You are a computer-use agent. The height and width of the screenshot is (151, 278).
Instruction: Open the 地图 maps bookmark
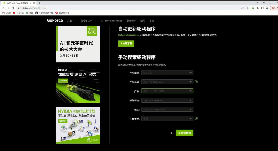pos(30,13)
